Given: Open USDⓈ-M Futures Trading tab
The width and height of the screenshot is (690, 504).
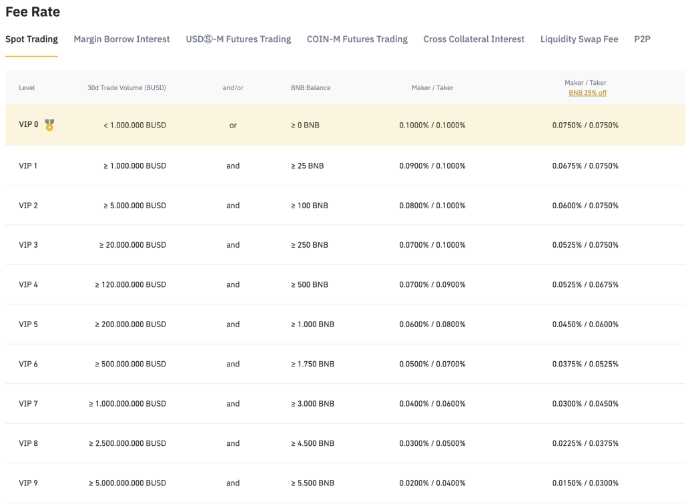Looking at the screenshot, I should click(238, 39).
